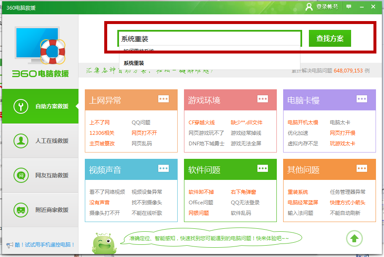Screen dimensions: 384x257
Task: Select the person icon for manual online rescue
Action: tap(21, 141)
